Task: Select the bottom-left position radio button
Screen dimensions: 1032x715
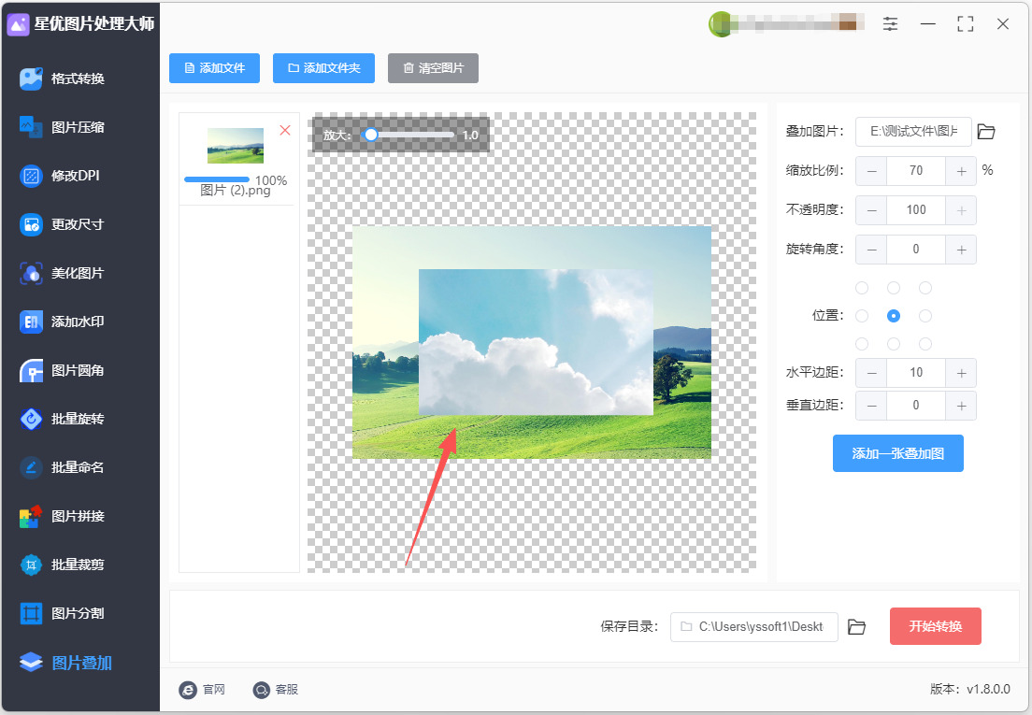Action: [862, 343]
